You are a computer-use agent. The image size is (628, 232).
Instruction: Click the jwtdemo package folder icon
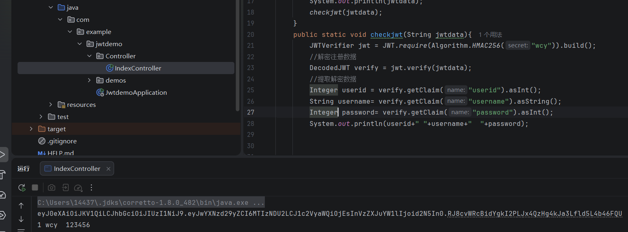tap(90, 44)
